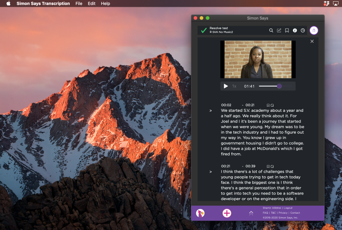Click the '>' arrow beside 'We started S.V. academy'

click(x=210, y=111)
